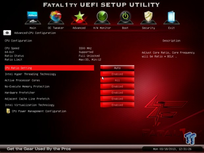
Task: Select the Intel Hyper Threading Technology label
Action: click(30, 74)
